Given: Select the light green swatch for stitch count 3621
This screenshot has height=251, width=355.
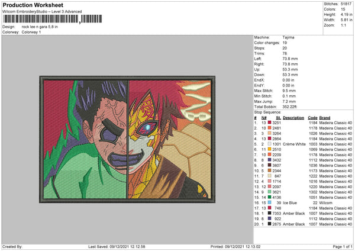Looking at the screenshot, I should pos(269,192).
